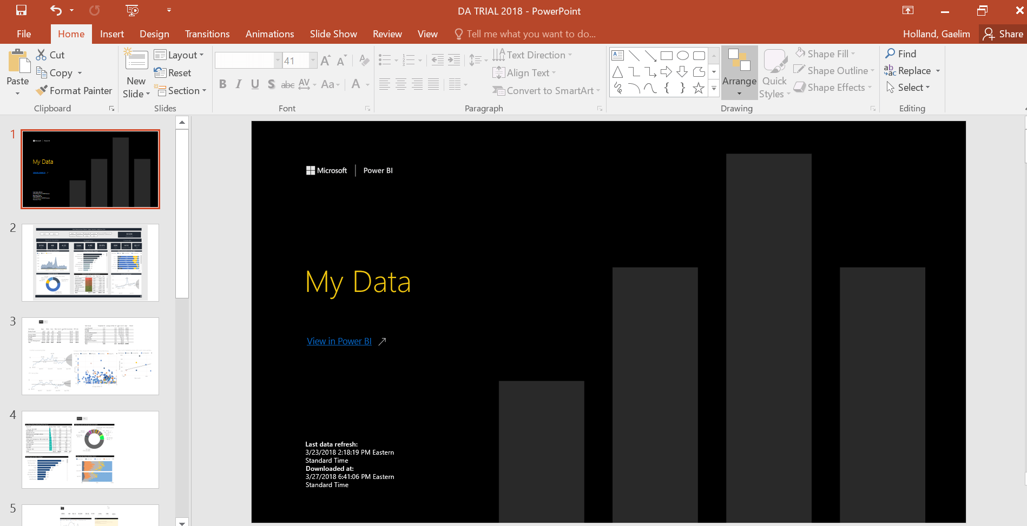Select slide 3 thumbnail

coord(90,356)
